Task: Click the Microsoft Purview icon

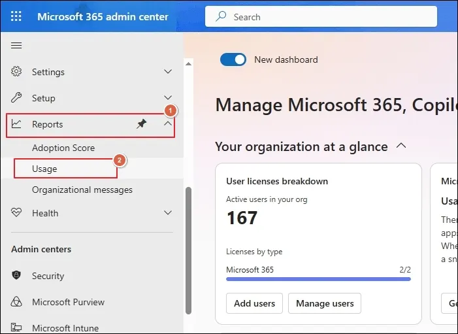Action: (16, 301)
